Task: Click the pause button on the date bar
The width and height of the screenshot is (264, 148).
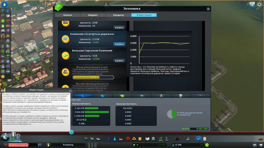Action: point(5,145)
